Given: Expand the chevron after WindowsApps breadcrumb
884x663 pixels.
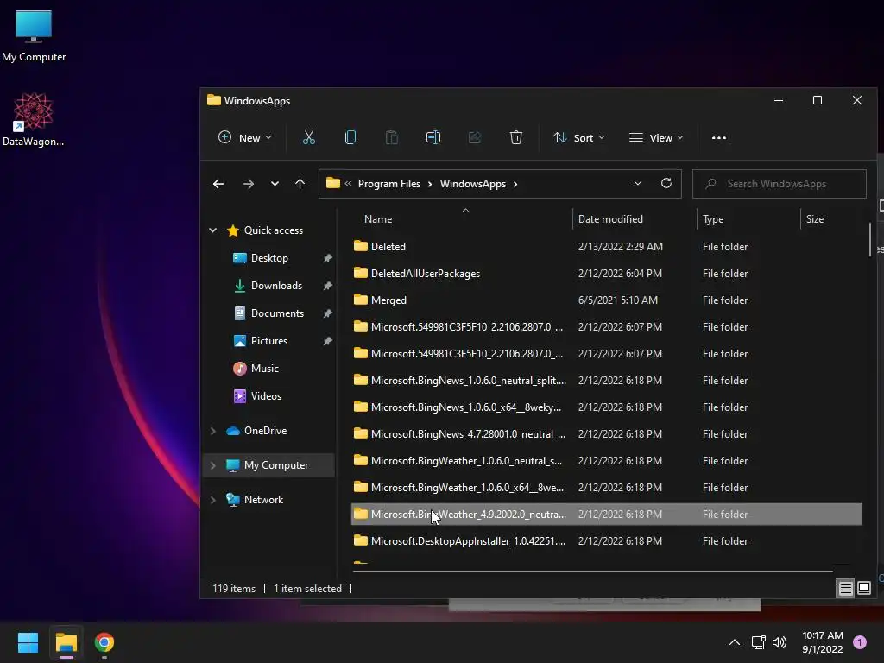Looking at the screenshot, I should [515, 184].
